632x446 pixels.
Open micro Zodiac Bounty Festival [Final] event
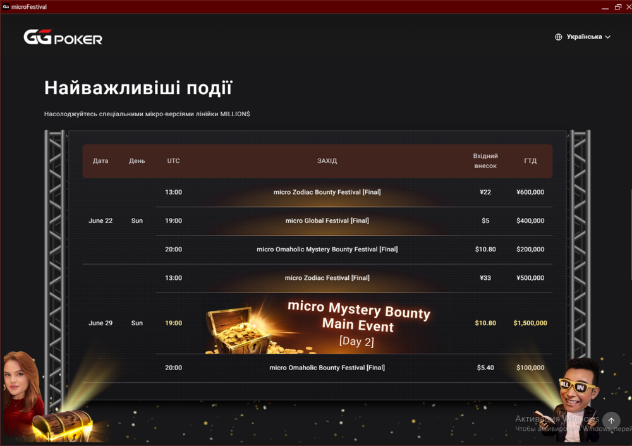[x=327, y=192]
